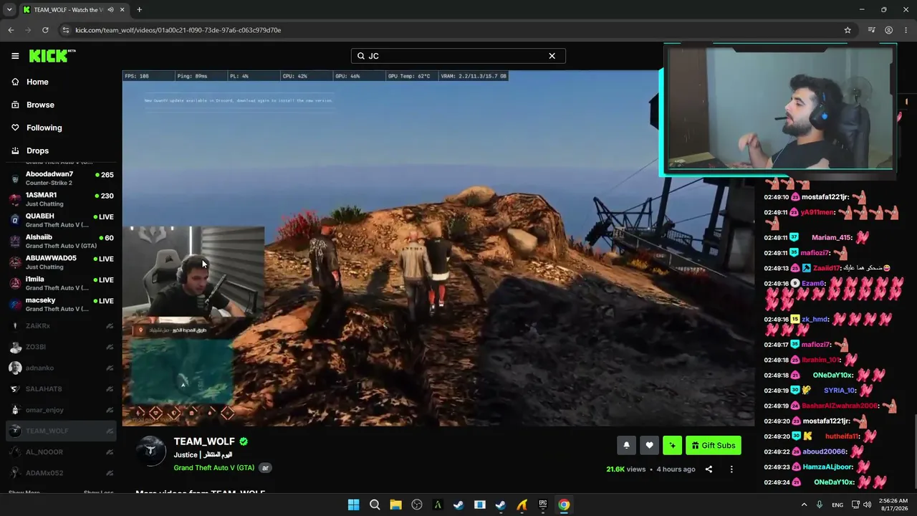The image size is (917, 516).
Task: Mute the tab via speaker icon
Action: click(x=110, y=9)
